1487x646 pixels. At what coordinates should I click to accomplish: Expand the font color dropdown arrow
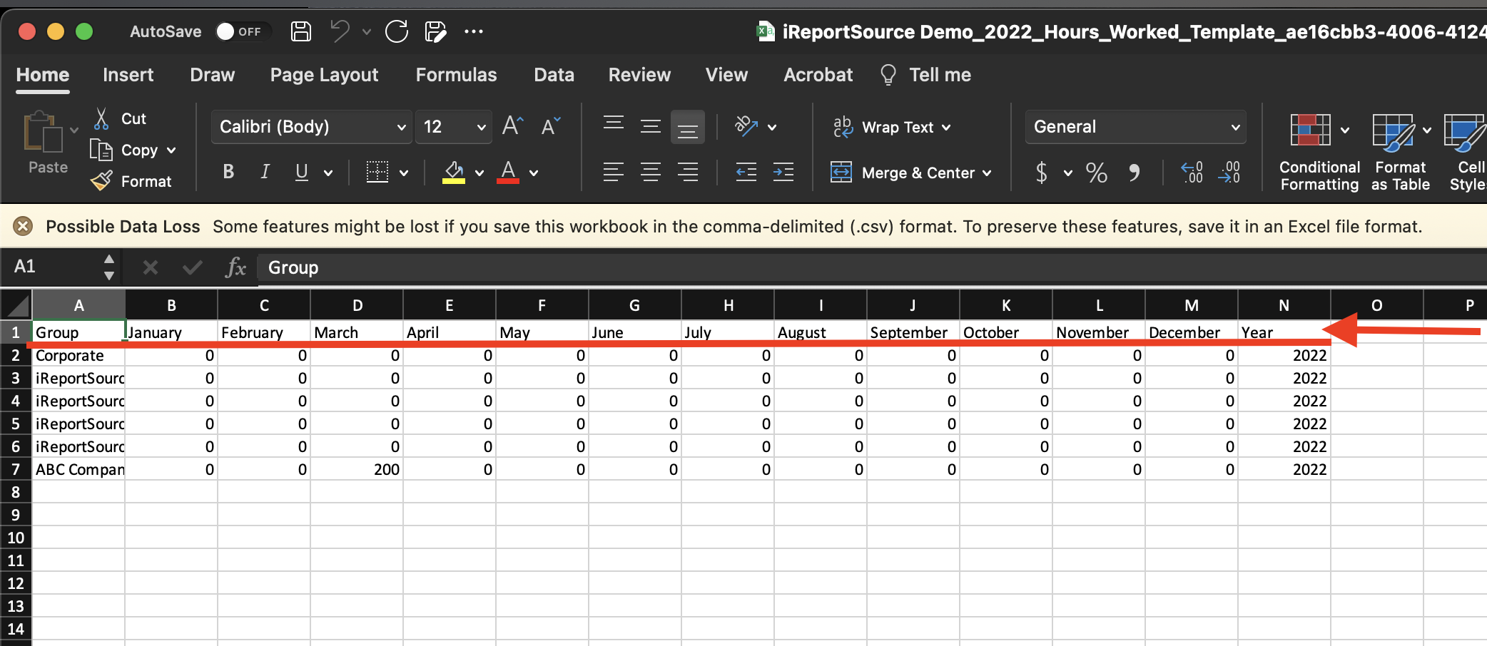[x=534, y=173]
